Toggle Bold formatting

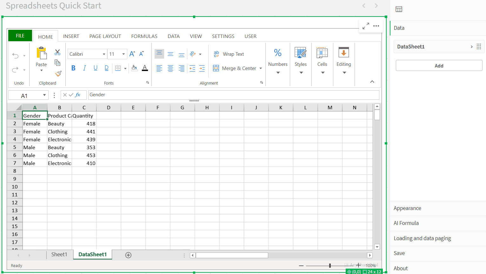click(73, 68)
